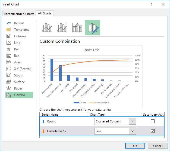
Task: Switch to Recommended Charts tab
Action: pos(19,14)
